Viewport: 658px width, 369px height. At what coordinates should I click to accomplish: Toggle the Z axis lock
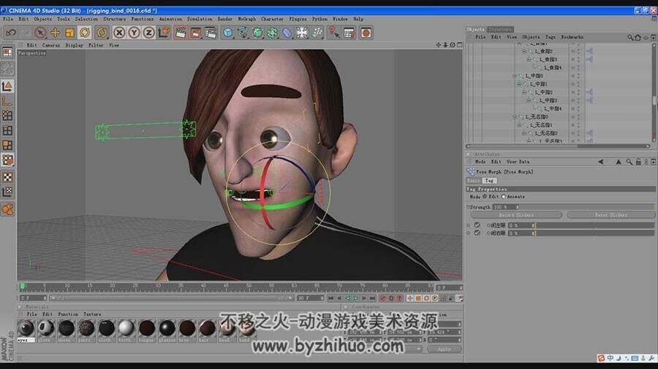pyautogui.click(x=148, y=32)
